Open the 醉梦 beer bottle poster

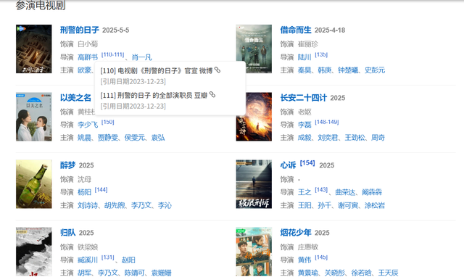pos(34,184)
